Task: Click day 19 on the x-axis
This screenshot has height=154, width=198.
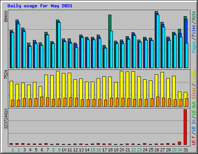Action: (x=116, y=150)
